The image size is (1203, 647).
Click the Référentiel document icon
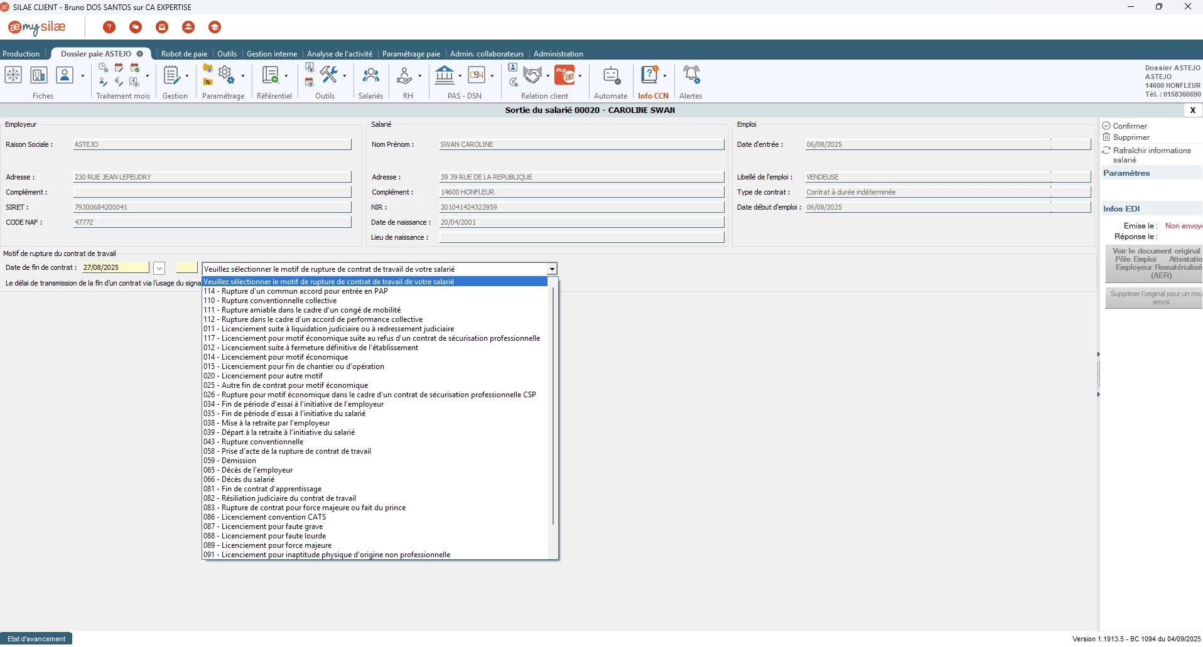pos(270,76)
